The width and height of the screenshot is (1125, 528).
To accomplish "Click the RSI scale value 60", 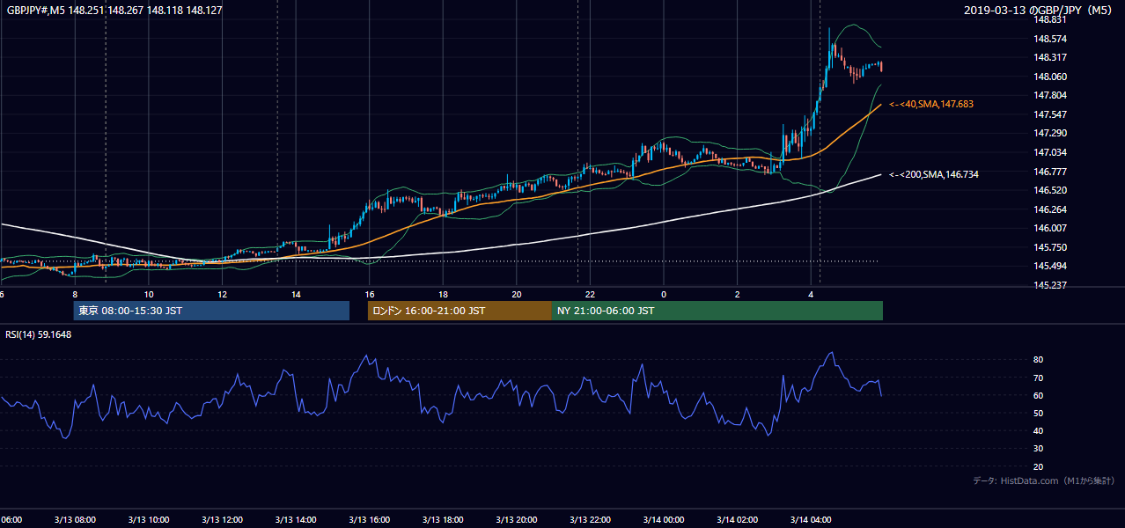I will [x=1039, y=395].
